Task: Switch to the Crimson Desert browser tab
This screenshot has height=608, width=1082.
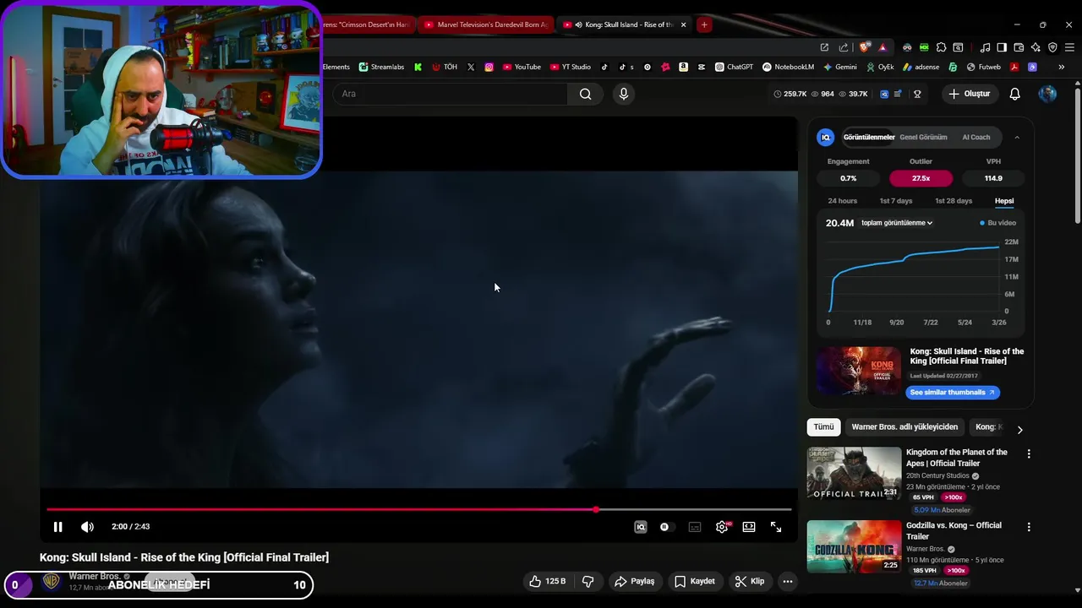Action: pyautogui.click(x=369, y=24)
